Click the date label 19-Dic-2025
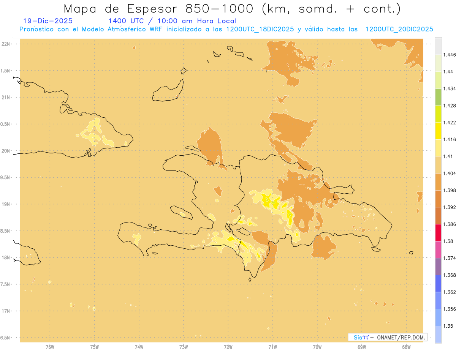This screenshot has height=352, width=456. (x=48, y=21)
